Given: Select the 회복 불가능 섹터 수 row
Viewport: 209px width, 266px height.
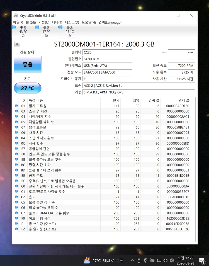Looking at the screenshot, I should (102, 208).
